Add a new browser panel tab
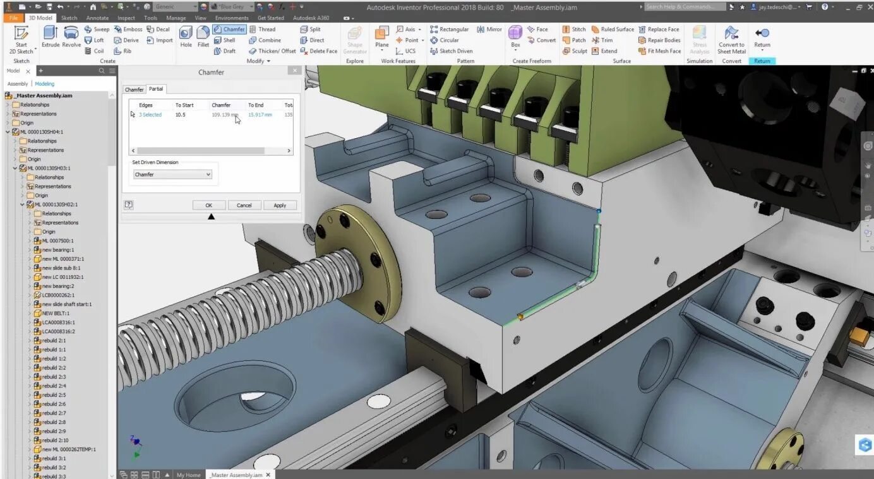This screenshot has width=874, height=479. pos(40,71)
